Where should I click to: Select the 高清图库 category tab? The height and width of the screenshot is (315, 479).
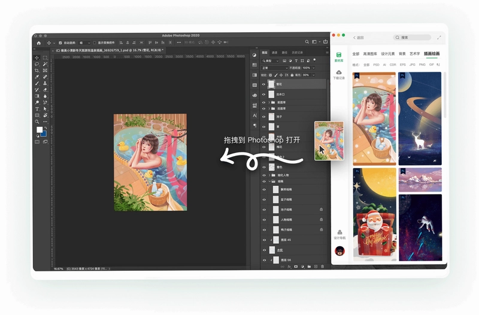click(370, 54)
